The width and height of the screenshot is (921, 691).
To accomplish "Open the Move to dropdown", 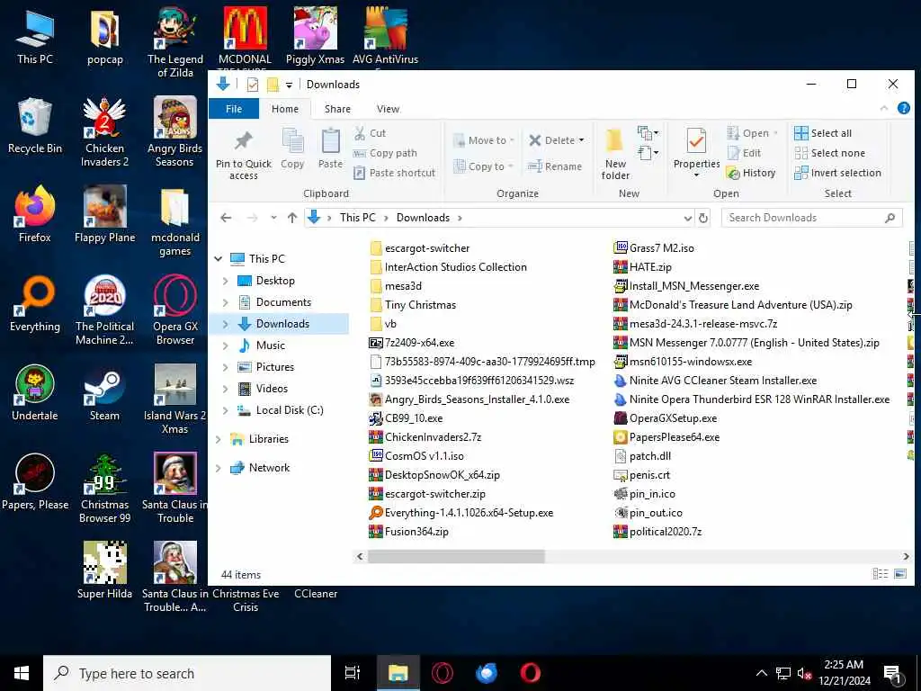I will click(x=484, y=140).
